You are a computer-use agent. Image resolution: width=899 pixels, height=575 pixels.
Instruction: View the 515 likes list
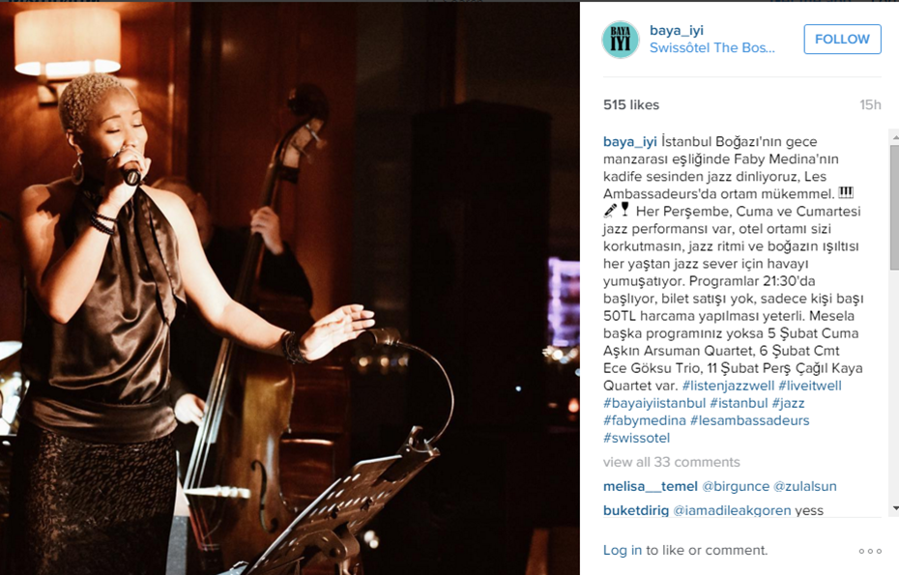pyautogui.click(x=631, y=105)
